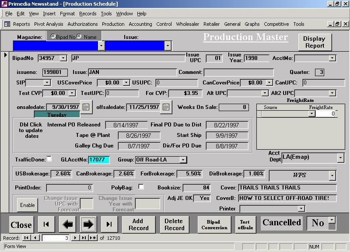Click the Display Report button
This screenshot has height=252, width=350.
click(x=315, y=42)
